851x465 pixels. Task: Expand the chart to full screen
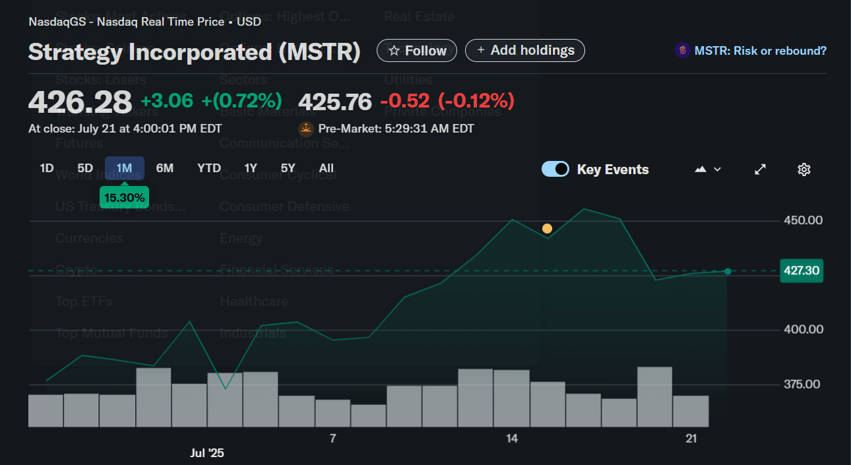[760, 170]
